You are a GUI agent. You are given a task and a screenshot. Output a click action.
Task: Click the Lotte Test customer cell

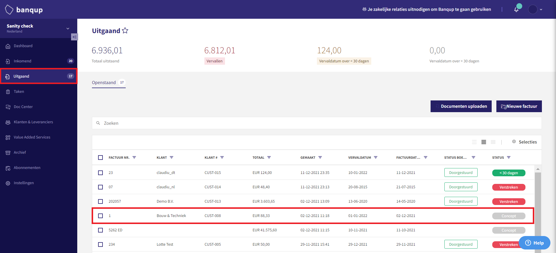pos(165,245)
